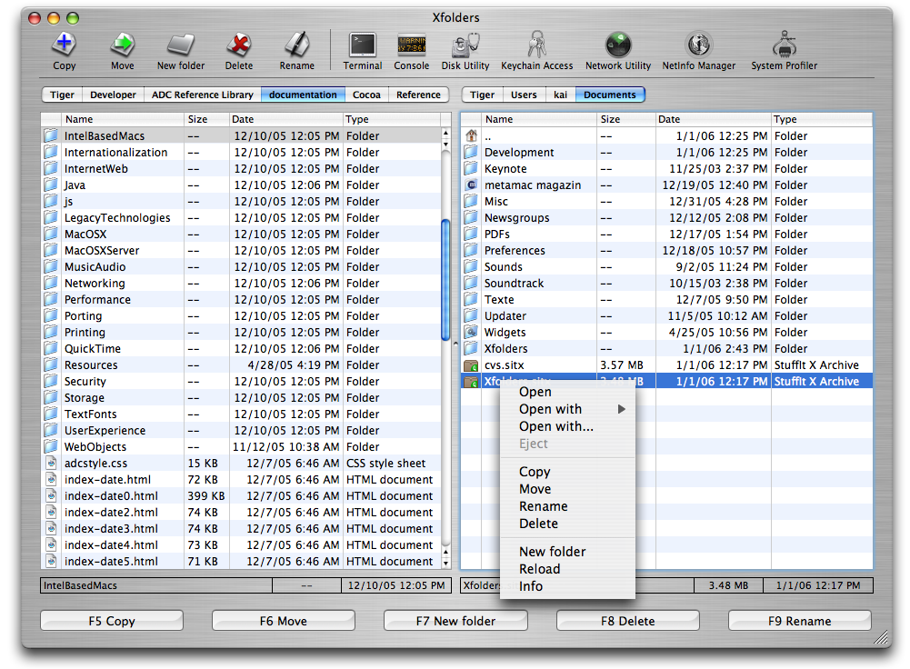Choose Open with... in the context menu
910x669 pixels.
click(567, 426)
